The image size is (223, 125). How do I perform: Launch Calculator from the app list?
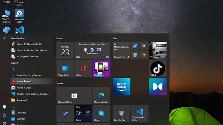[32, 112]
